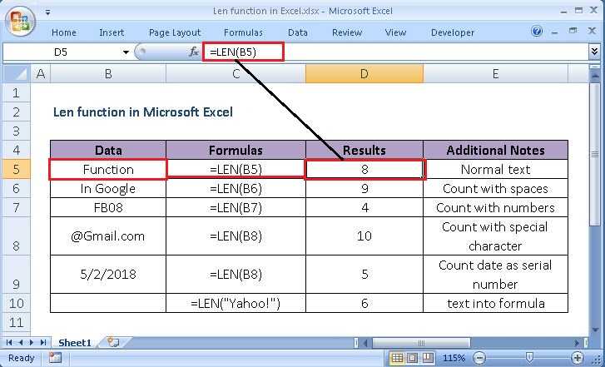Select the cell containing 'FB08'

(x=108, y=207)
